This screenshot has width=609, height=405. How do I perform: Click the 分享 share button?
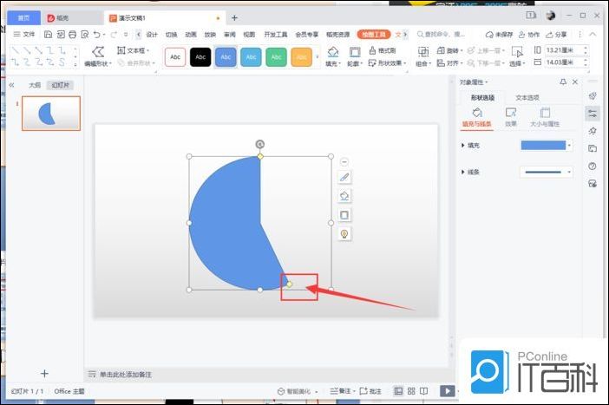[x=557, y=34]
